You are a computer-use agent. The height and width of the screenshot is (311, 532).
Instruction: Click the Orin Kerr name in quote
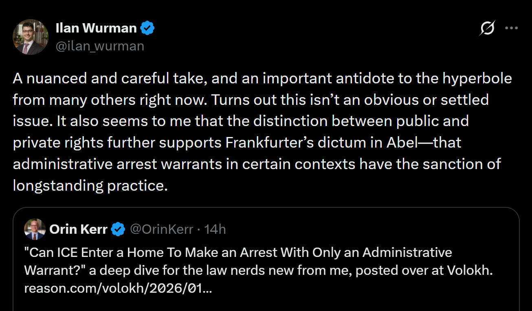78,229
